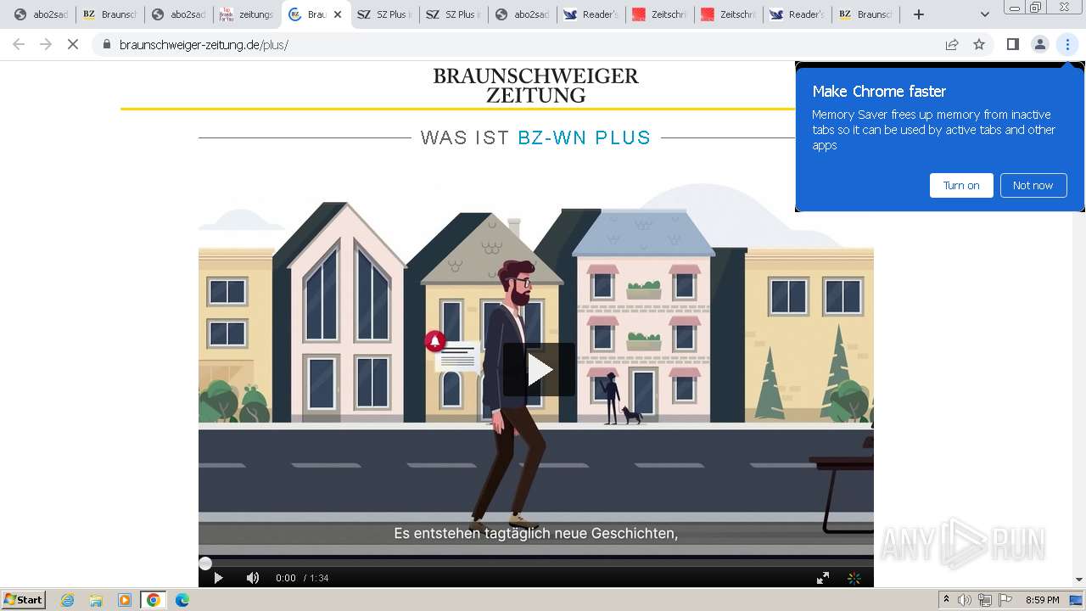This screenshot has width=1086, height=611.
Task: Show hidden tray icons
Action: click(x=946, y=600)
